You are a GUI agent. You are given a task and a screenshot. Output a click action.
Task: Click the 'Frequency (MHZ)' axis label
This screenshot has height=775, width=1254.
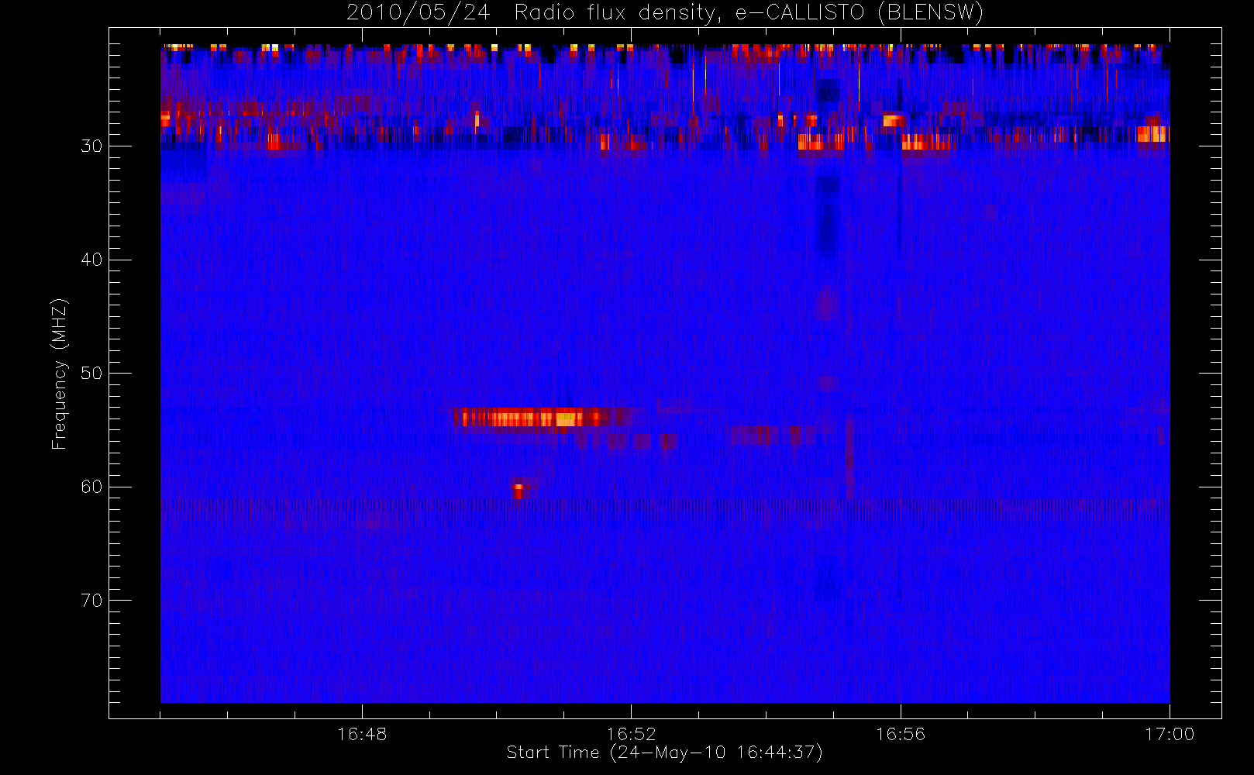click(60, 374)
